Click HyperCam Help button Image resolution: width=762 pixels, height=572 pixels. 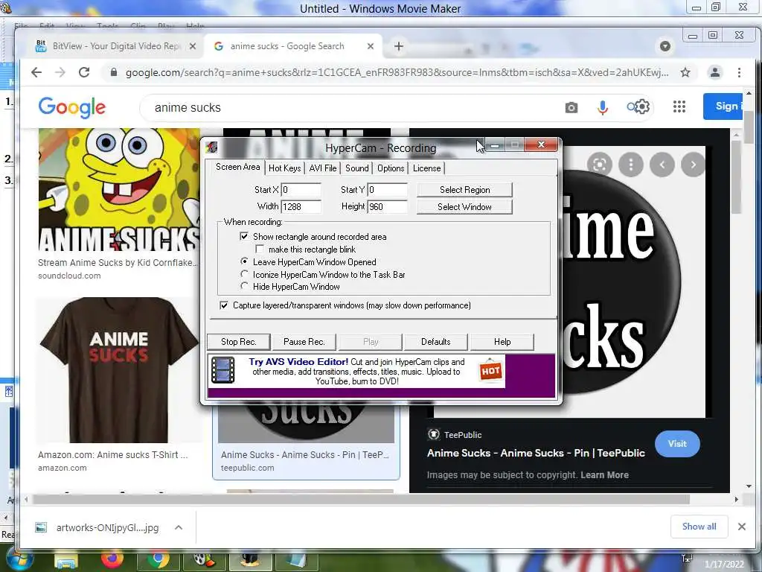point(502,341)
